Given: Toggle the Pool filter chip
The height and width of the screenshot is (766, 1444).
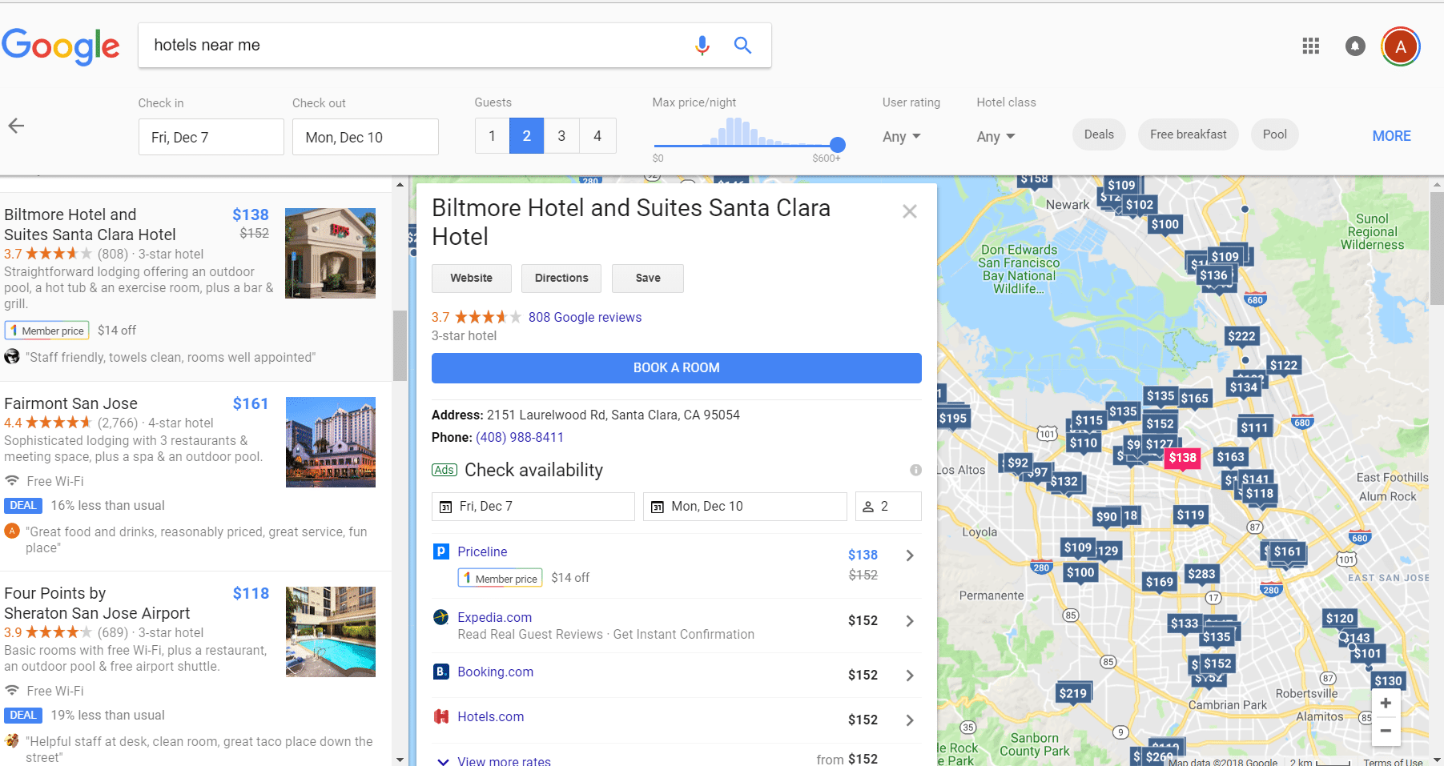Looking at the screenshot, I should pos(1275,134).
